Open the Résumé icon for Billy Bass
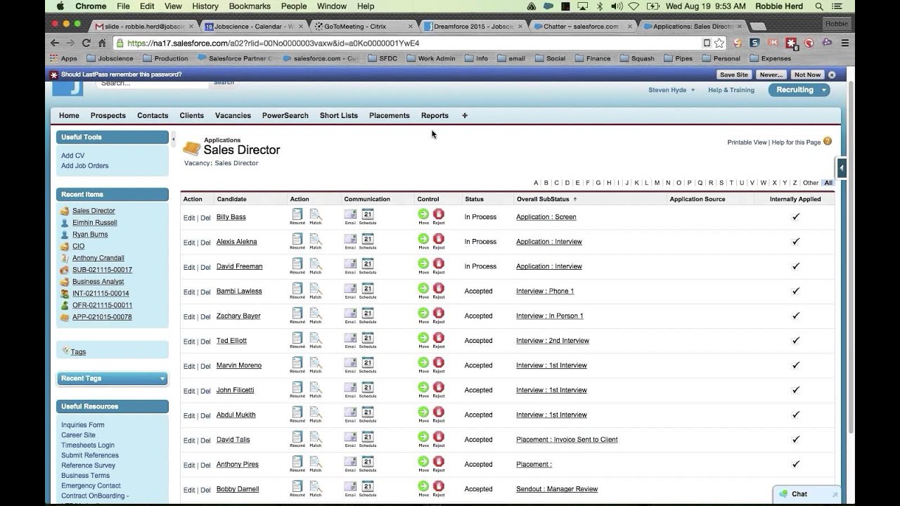The image size is (900, 506). pyautogui.click(x=297, y=214)
